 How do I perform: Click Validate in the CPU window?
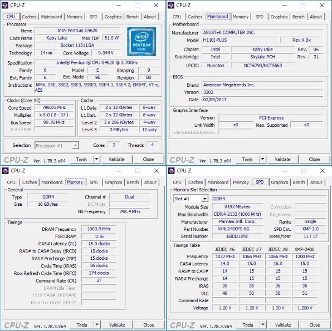[x=116, y=159]
